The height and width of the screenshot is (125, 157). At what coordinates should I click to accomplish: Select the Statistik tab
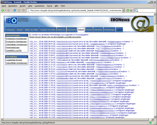pyautogui.click(x=81, y=30)
